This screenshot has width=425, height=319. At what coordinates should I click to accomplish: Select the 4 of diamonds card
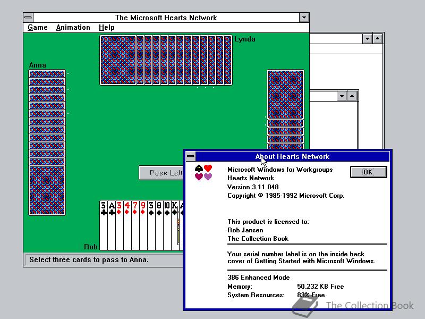click(x=127, y=225)
